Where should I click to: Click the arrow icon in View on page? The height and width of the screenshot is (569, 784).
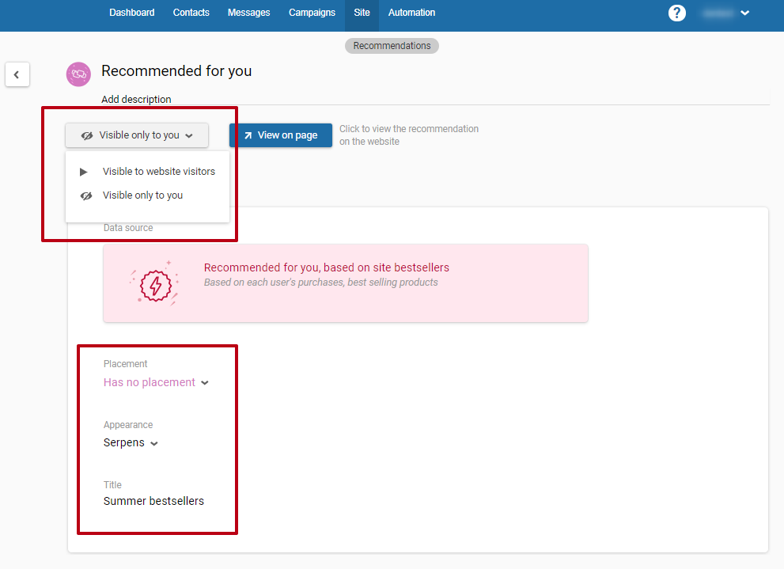click(x=248, y=135)
